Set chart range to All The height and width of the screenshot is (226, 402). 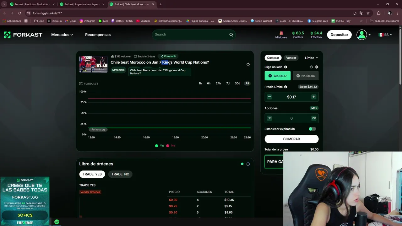coord(247,83)
